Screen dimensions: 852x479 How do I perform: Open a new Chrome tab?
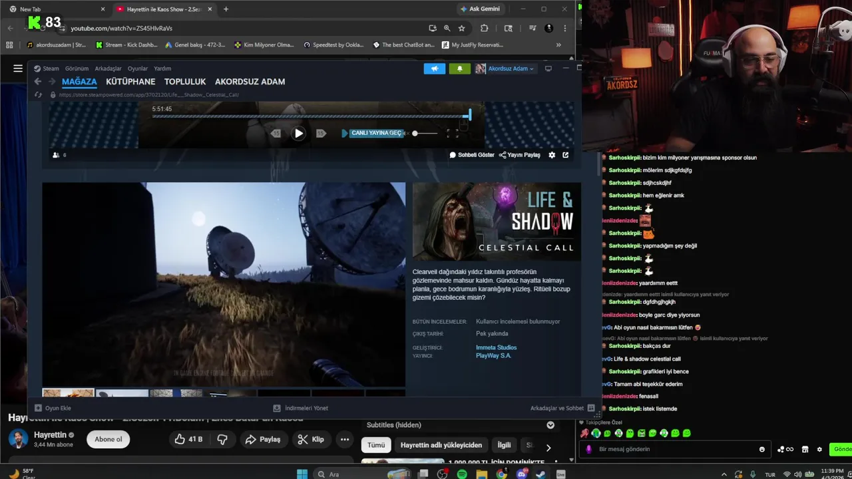[x=226, y=9]
